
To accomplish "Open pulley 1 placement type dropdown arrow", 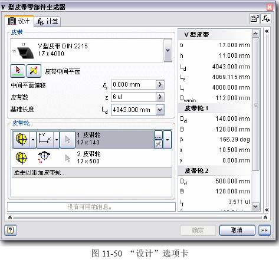I will [x=57, y=140].
